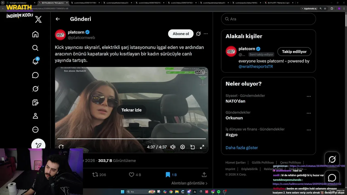This screenshot has width=347, height=195.
Task: Focus the Ara search field on X
Action: 268,19
